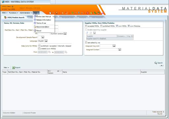Click the green Export spreadsheet icon
The image size is (169, 119).
coord(14,68)
